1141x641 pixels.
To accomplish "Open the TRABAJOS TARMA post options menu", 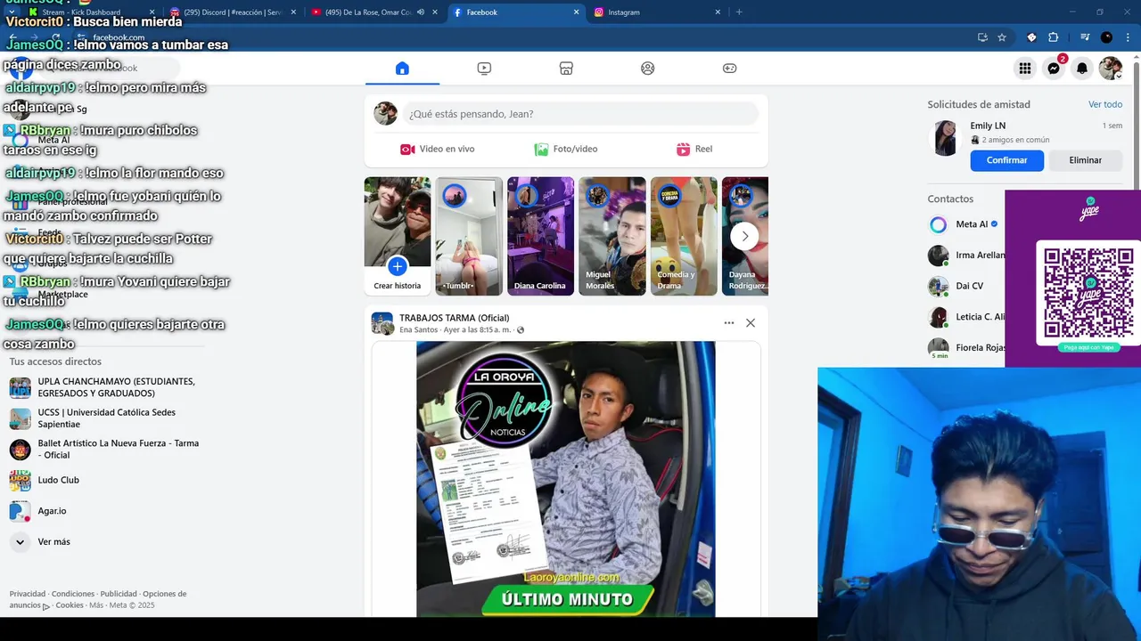I will [729, 323].
